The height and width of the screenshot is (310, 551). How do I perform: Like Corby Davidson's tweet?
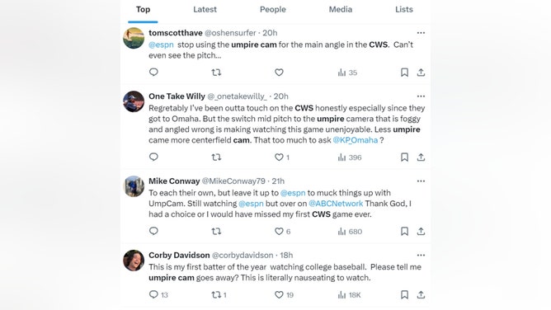(x=284, y=295)
